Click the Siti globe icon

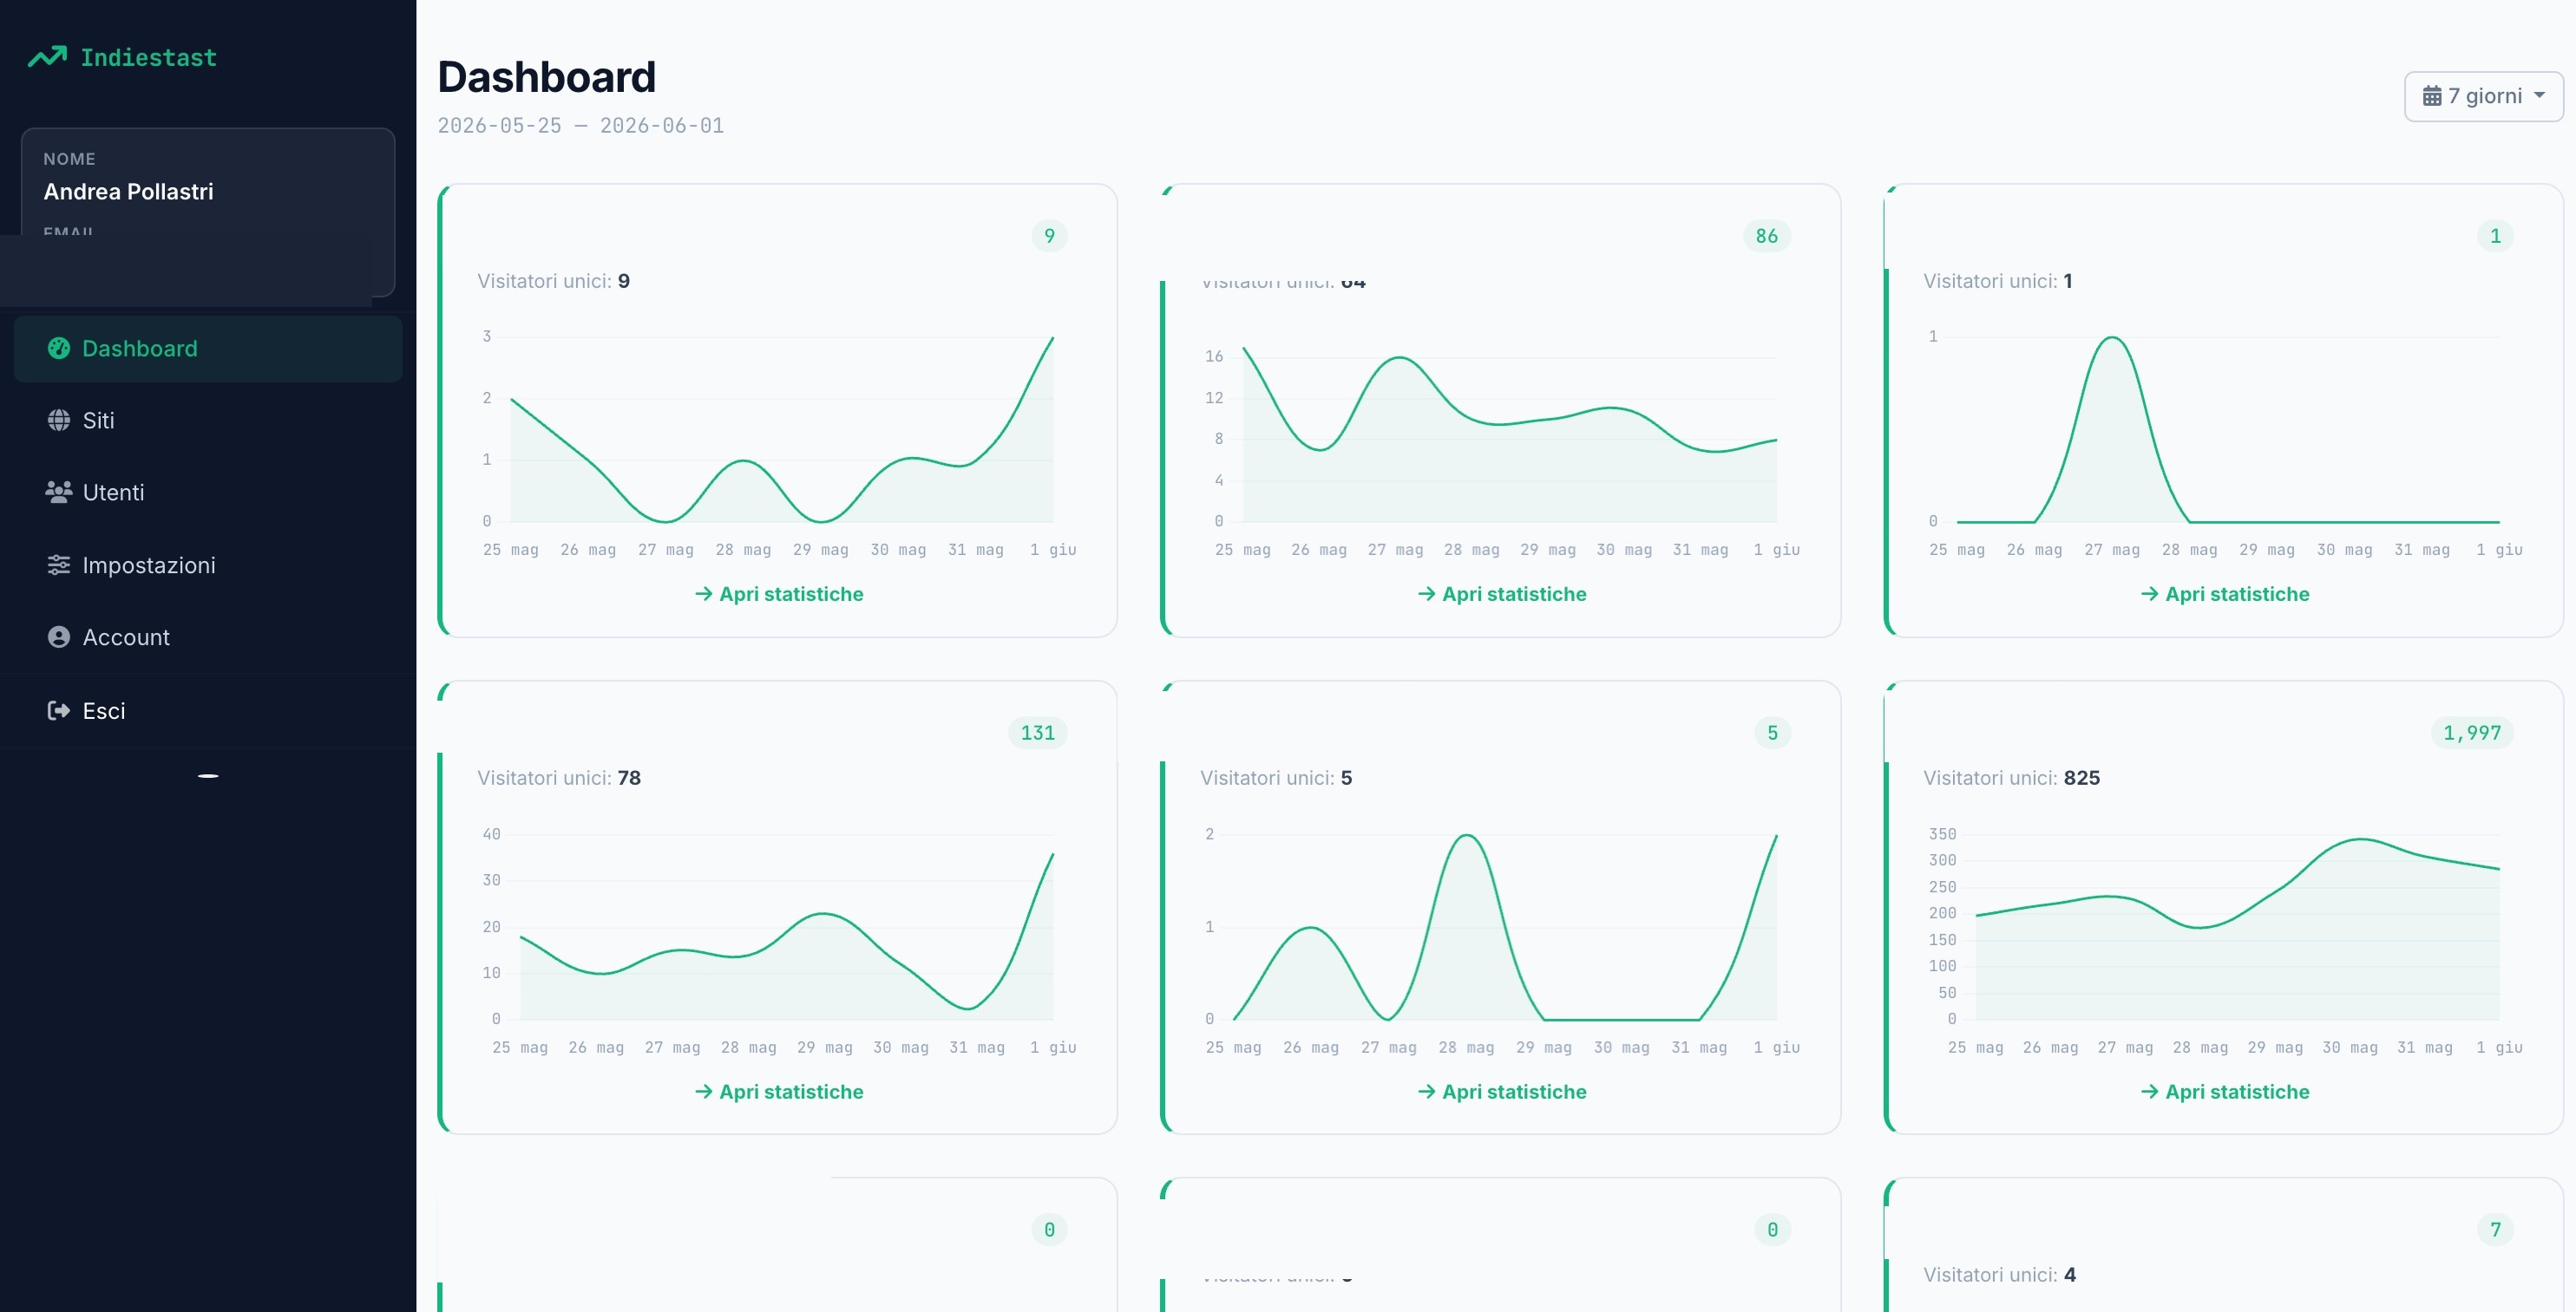[59, 420]
